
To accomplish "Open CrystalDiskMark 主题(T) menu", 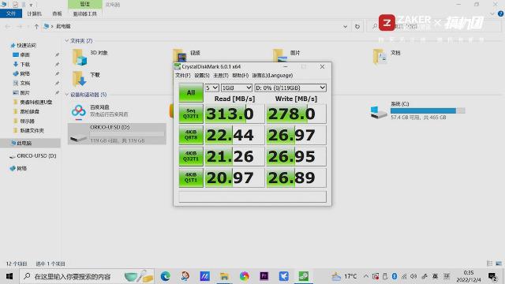I will click(221, 76).
